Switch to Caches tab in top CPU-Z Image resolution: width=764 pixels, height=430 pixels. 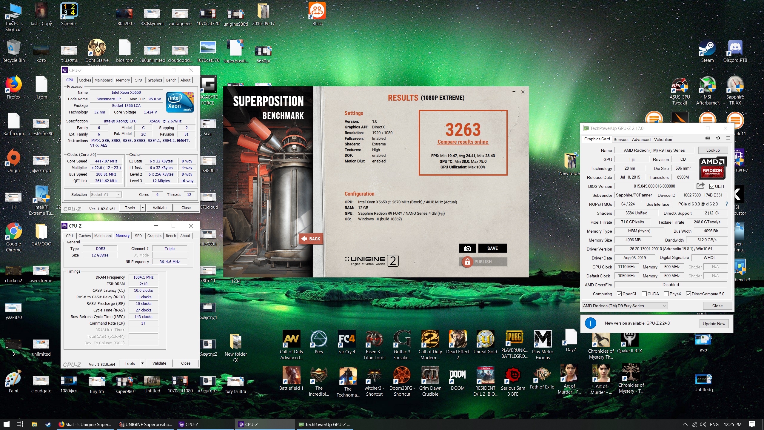click(x=85, y=80)
